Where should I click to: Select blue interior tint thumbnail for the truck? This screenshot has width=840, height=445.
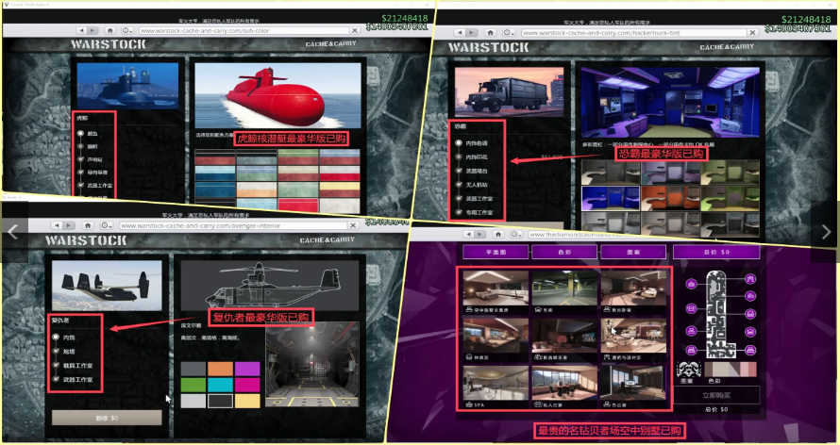pos(611,198)
